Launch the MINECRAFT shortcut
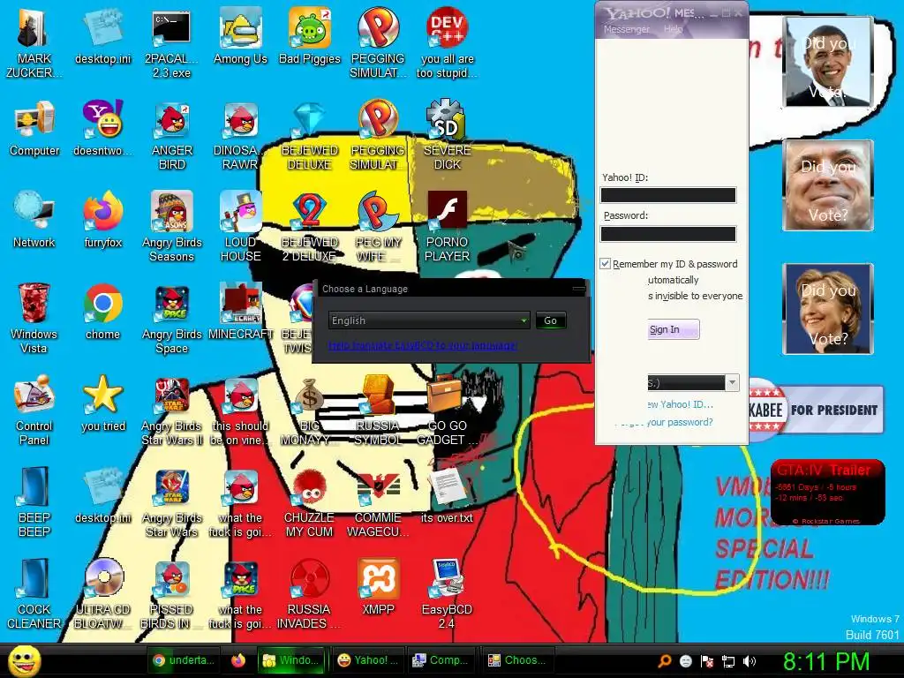This screenshot has height=678, width=904. 240,312
